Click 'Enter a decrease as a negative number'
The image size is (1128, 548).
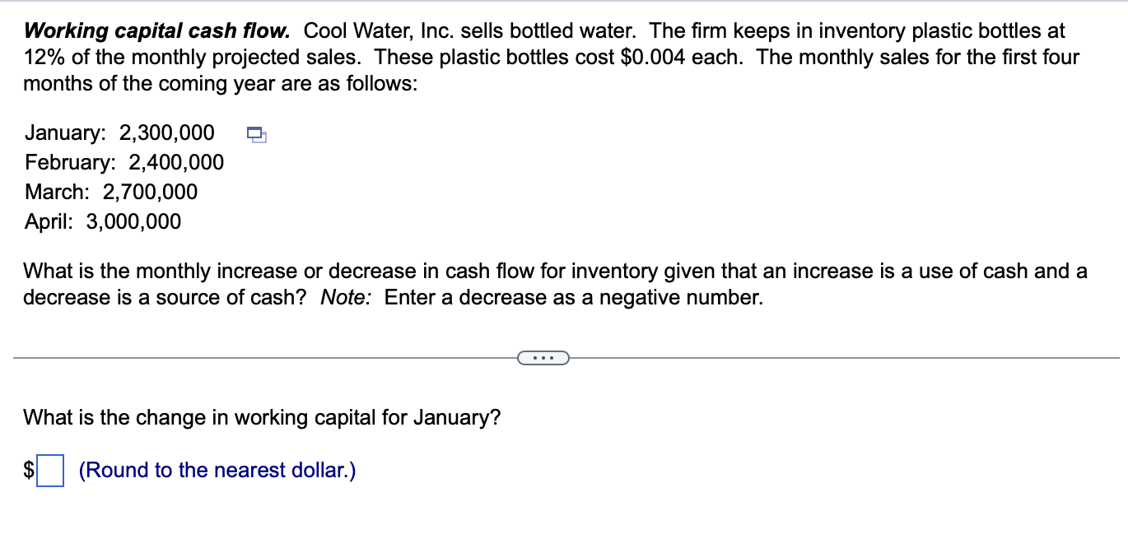click(574, 298)
